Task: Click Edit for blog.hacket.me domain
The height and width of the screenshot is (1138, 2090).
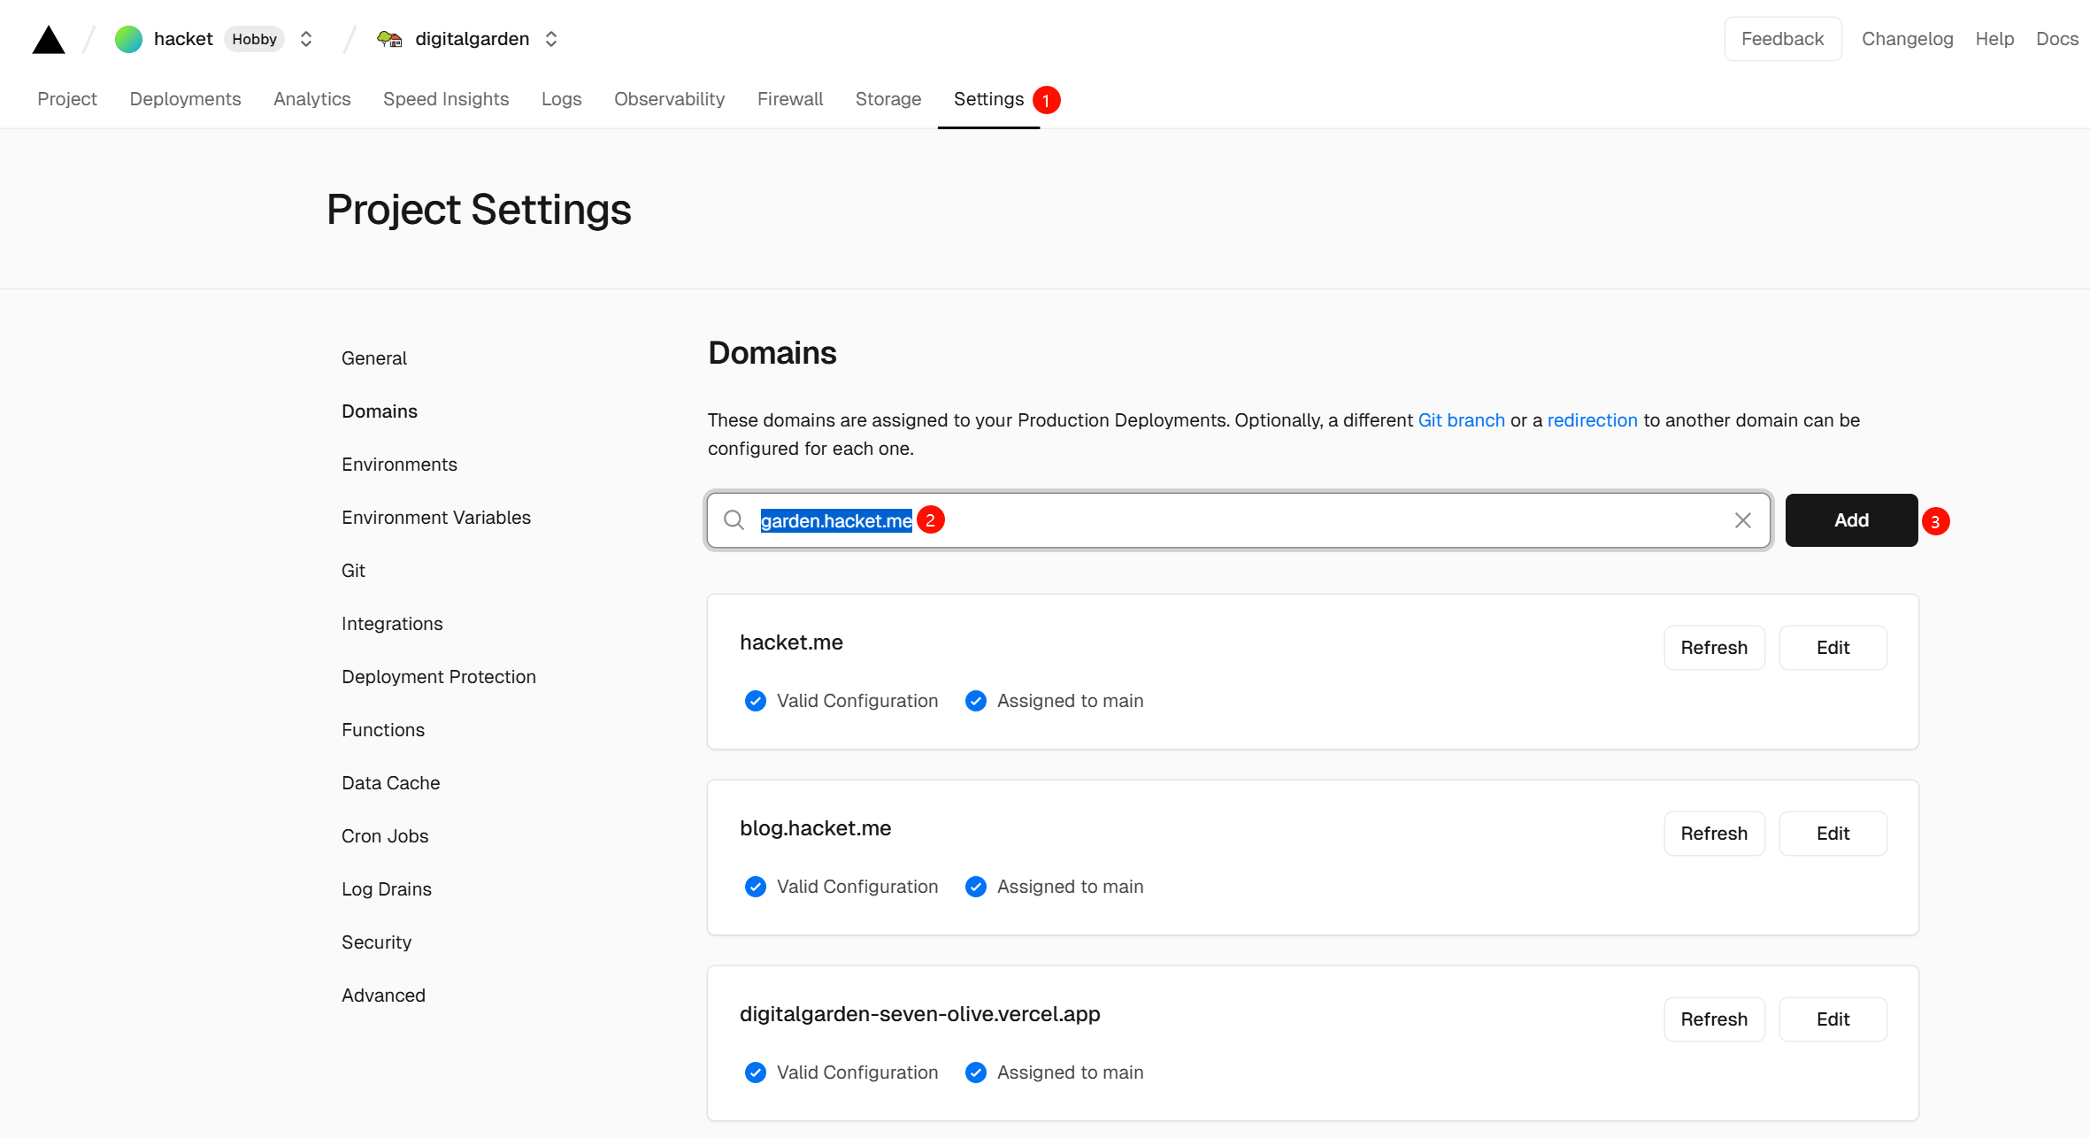Action: pos(1833,834)
